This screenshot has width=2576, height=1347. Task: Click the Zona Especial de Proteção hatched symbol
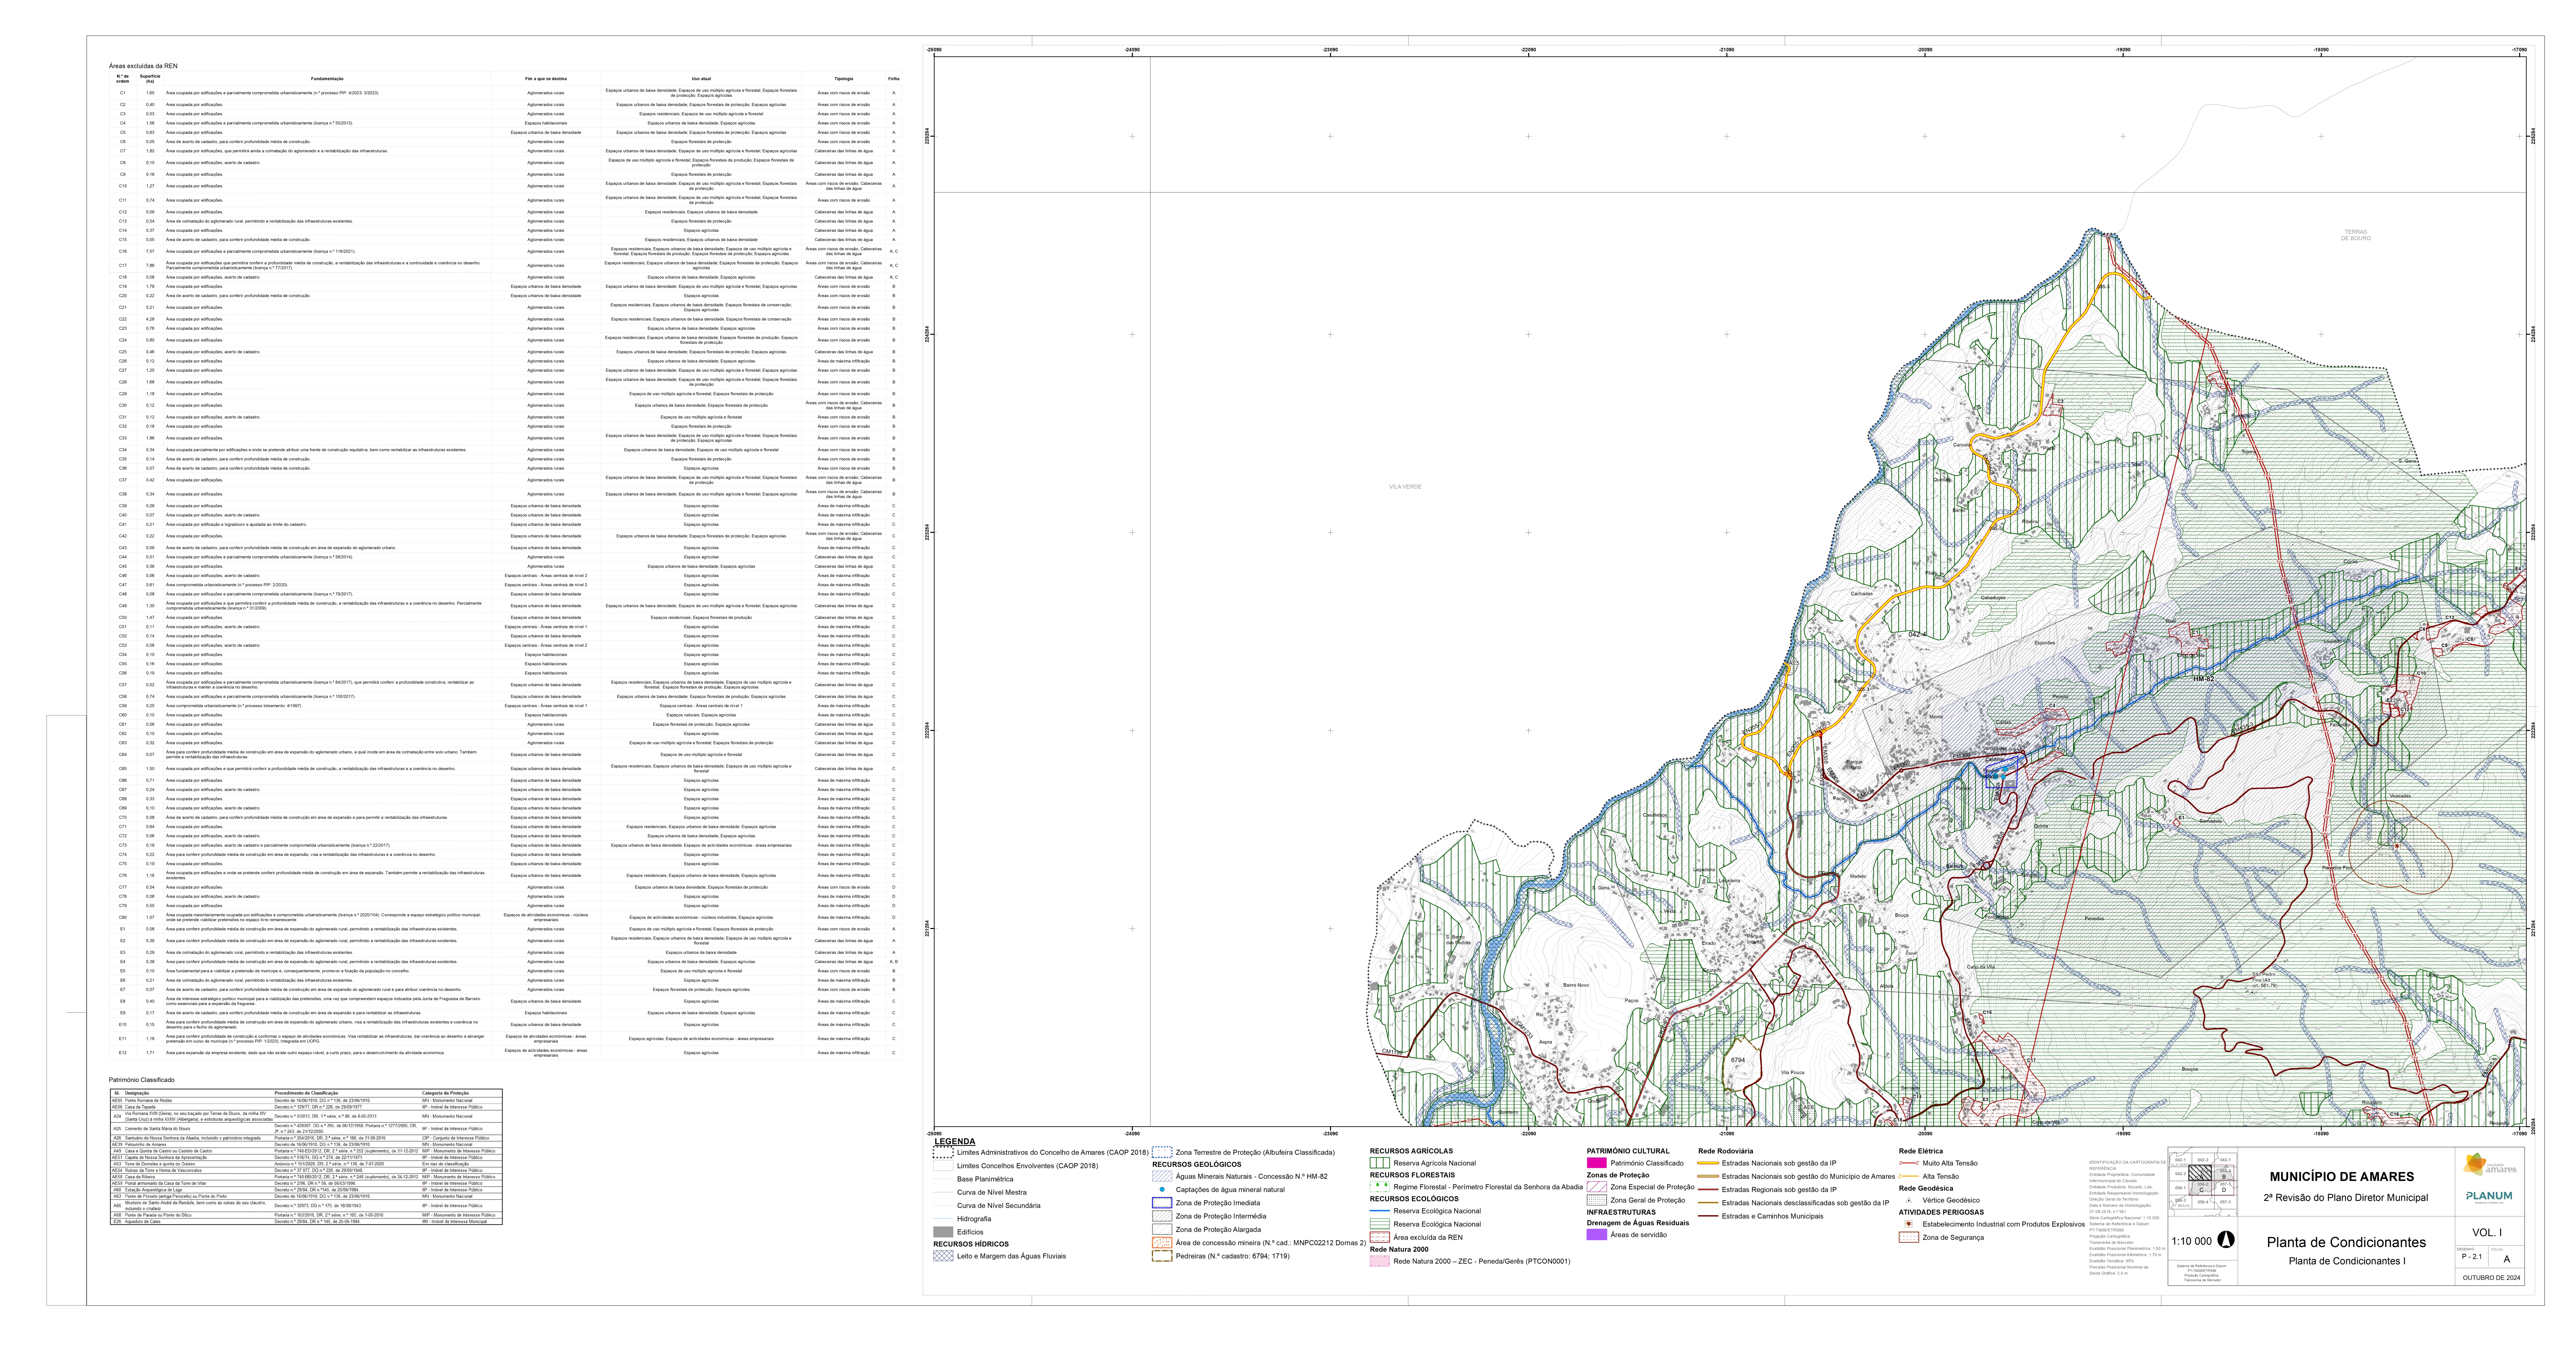[x=1597, y=1187]
